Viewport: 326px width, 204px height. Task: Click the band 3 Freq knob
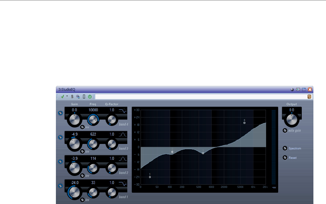[x=93, y=144]
